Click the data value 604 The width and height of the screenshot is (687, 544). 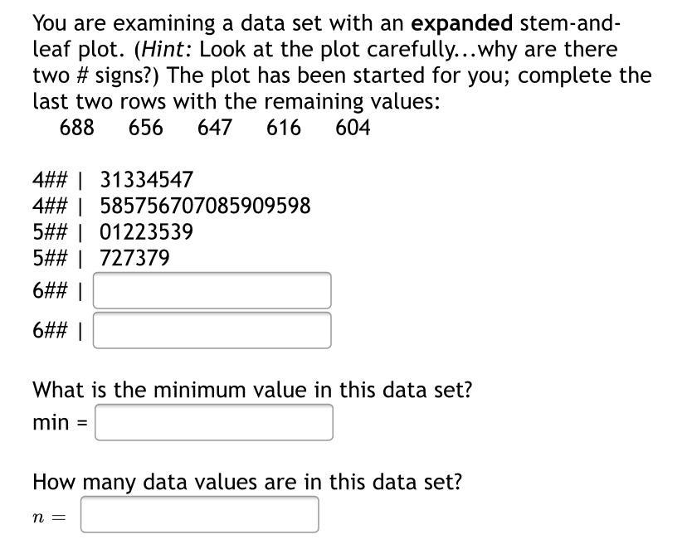[353, 128]
